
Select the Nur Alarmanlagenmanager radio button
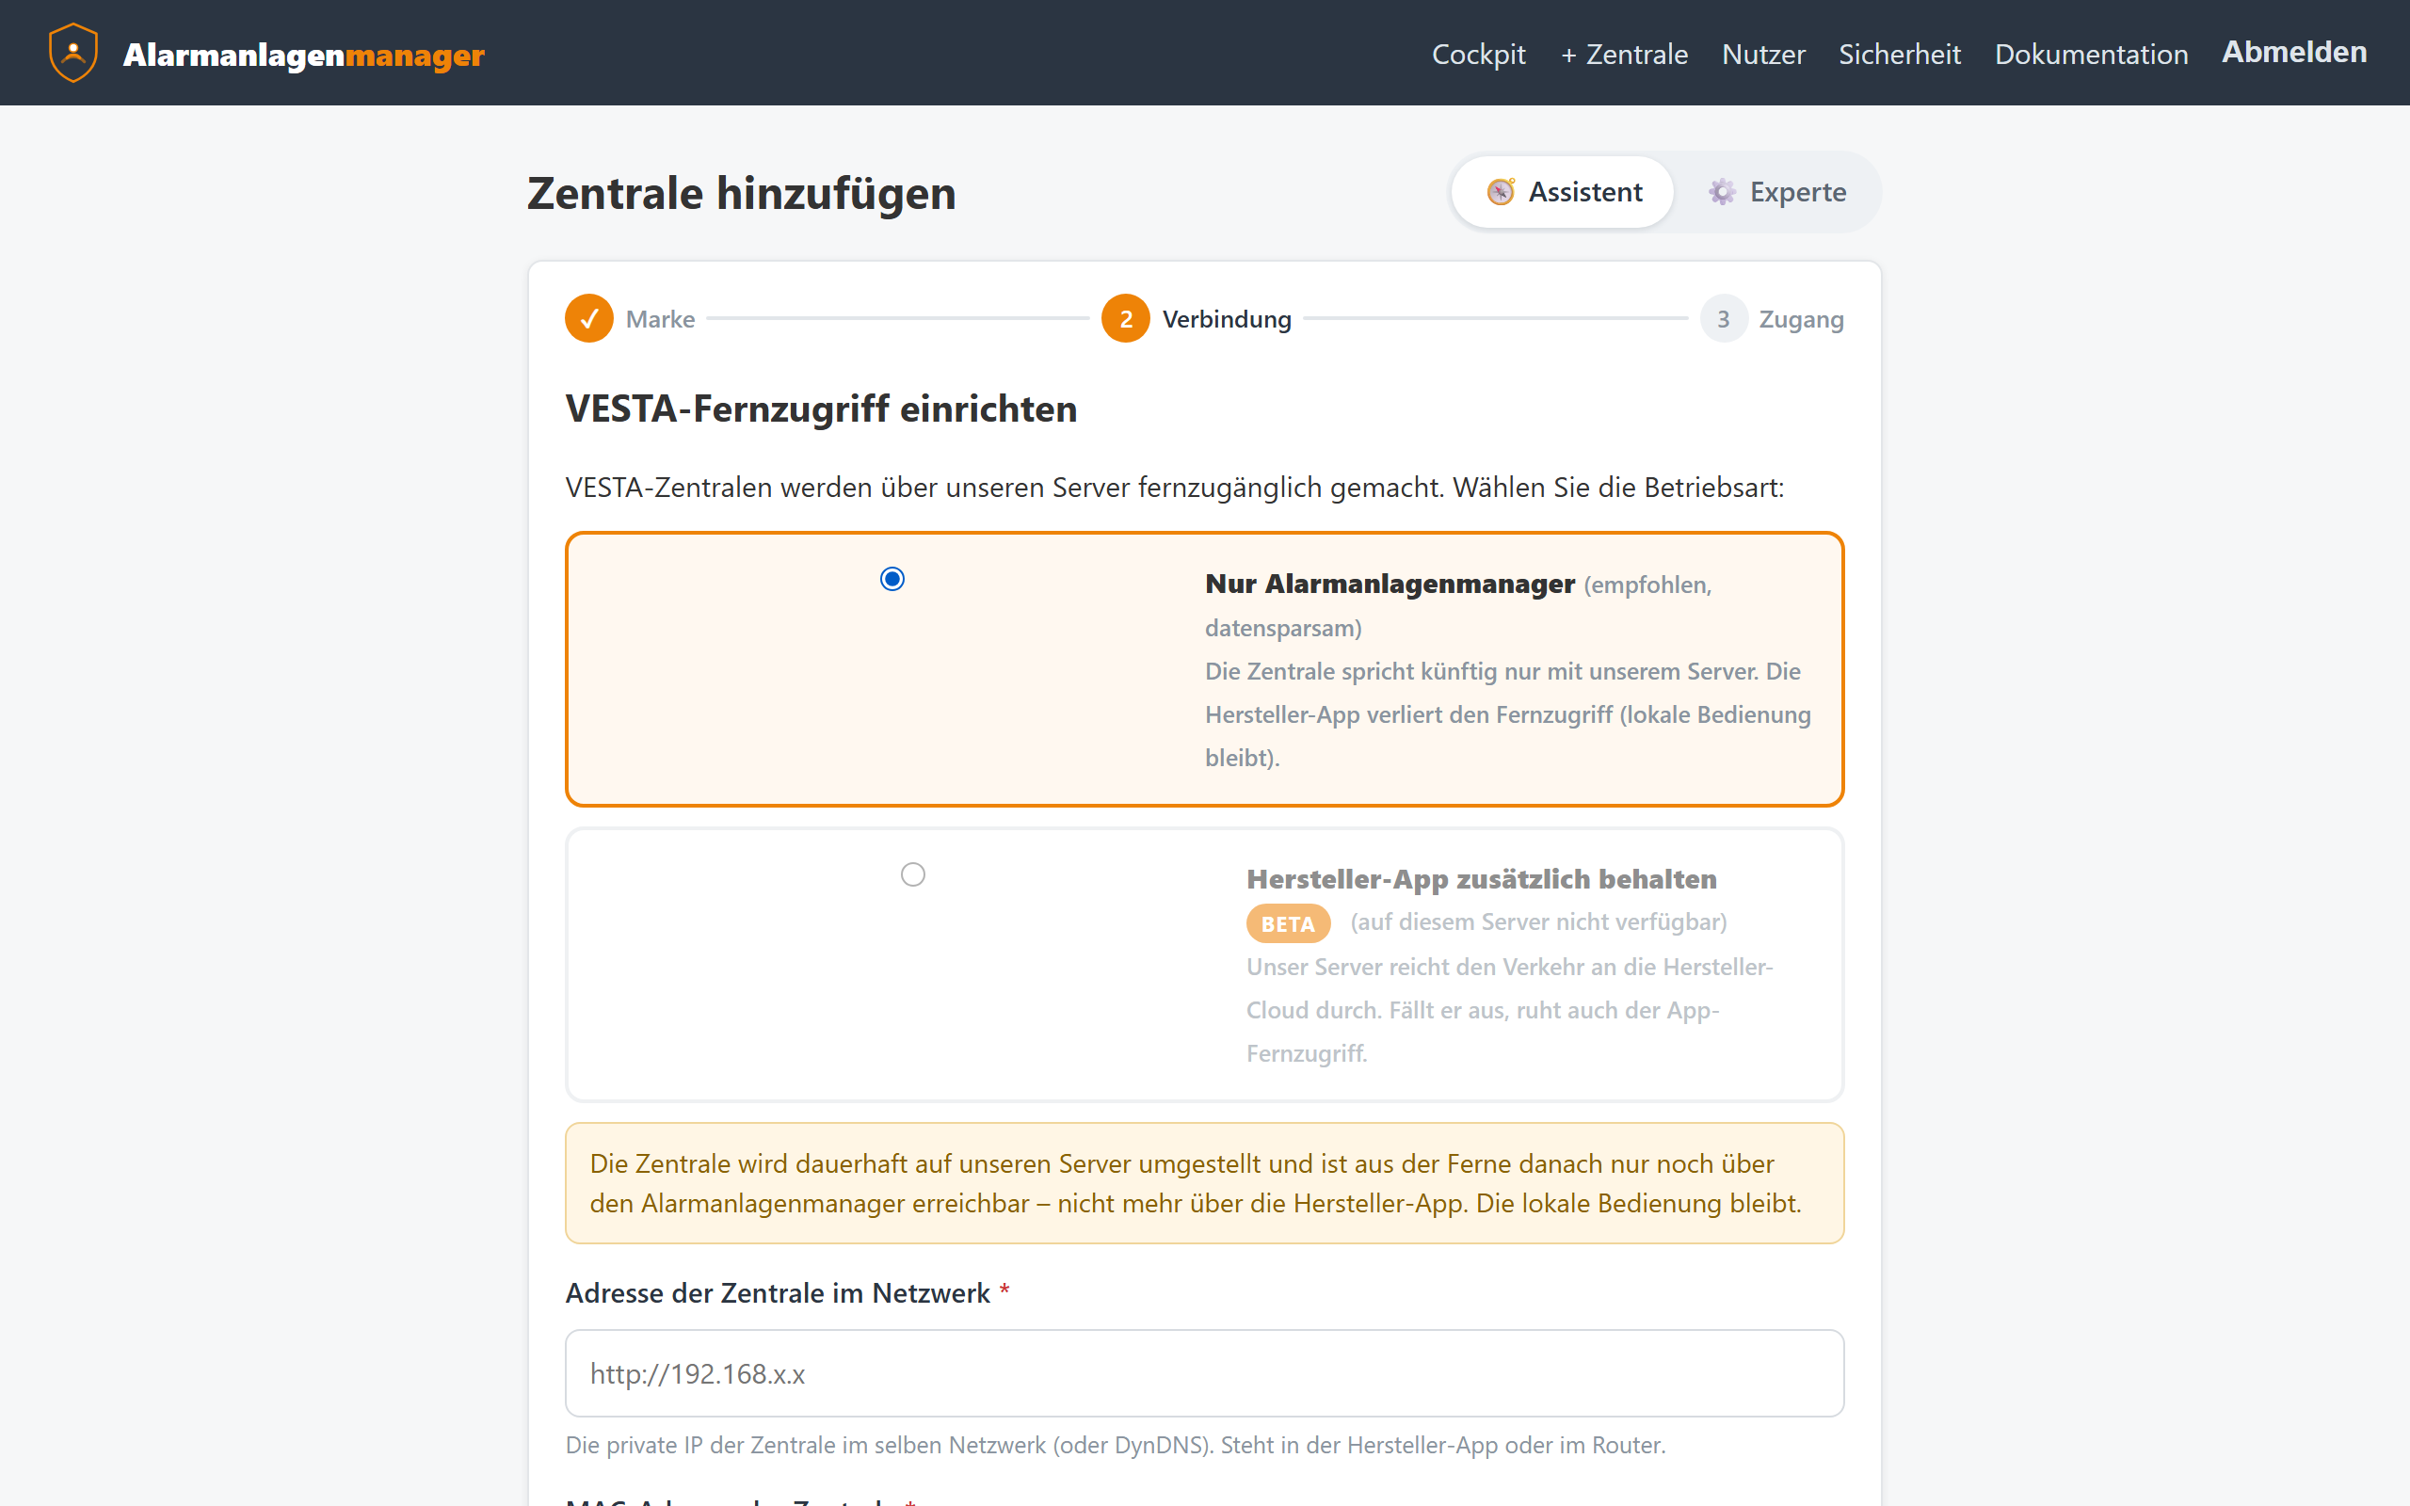(892, 579)
